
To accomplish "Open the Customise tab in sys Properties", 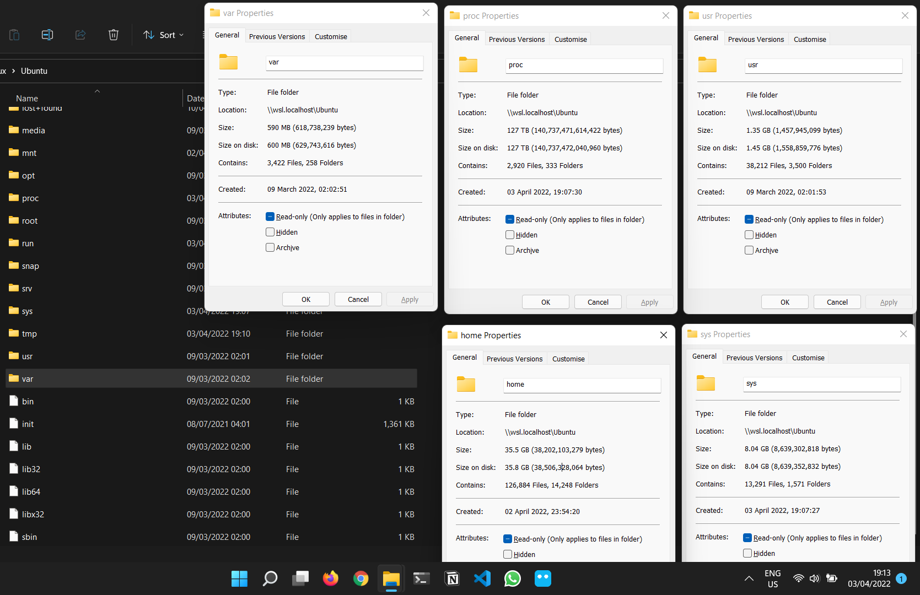I will click(808, 357).
